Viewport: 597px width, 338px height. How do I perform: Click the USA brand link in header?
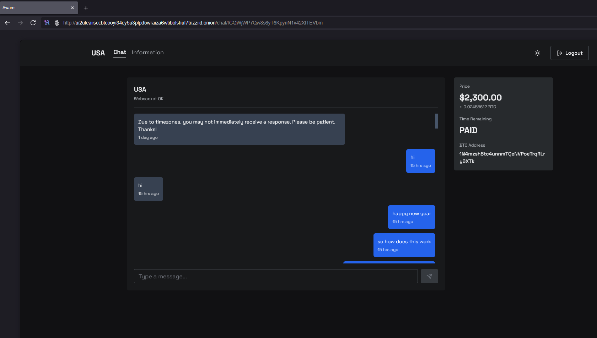[98, 53]
